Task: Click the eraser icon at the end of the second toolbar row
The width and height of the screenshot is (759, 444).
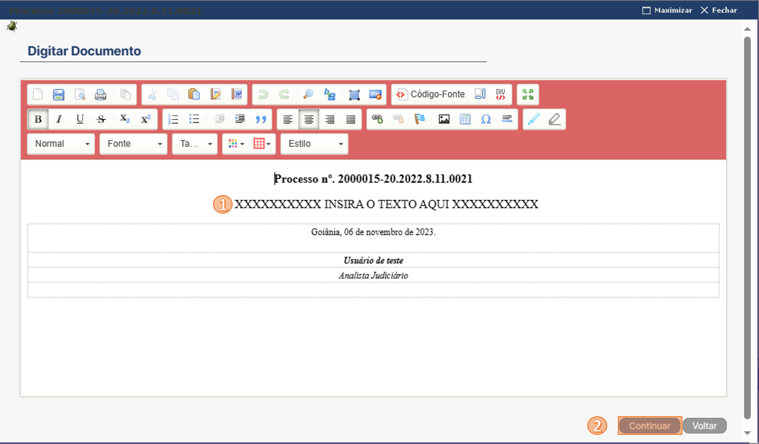Action: point(555,119)
